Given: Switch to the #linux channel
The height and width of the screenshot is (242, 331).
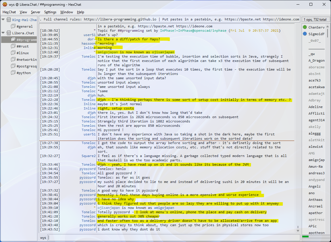Looking at the screenshot, I should (x=22, y=53).
